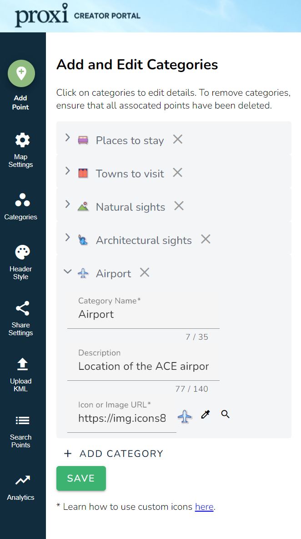Click the Add Point pin icon
The width and height of the screenshot is (301, 539).
[21, 73]
